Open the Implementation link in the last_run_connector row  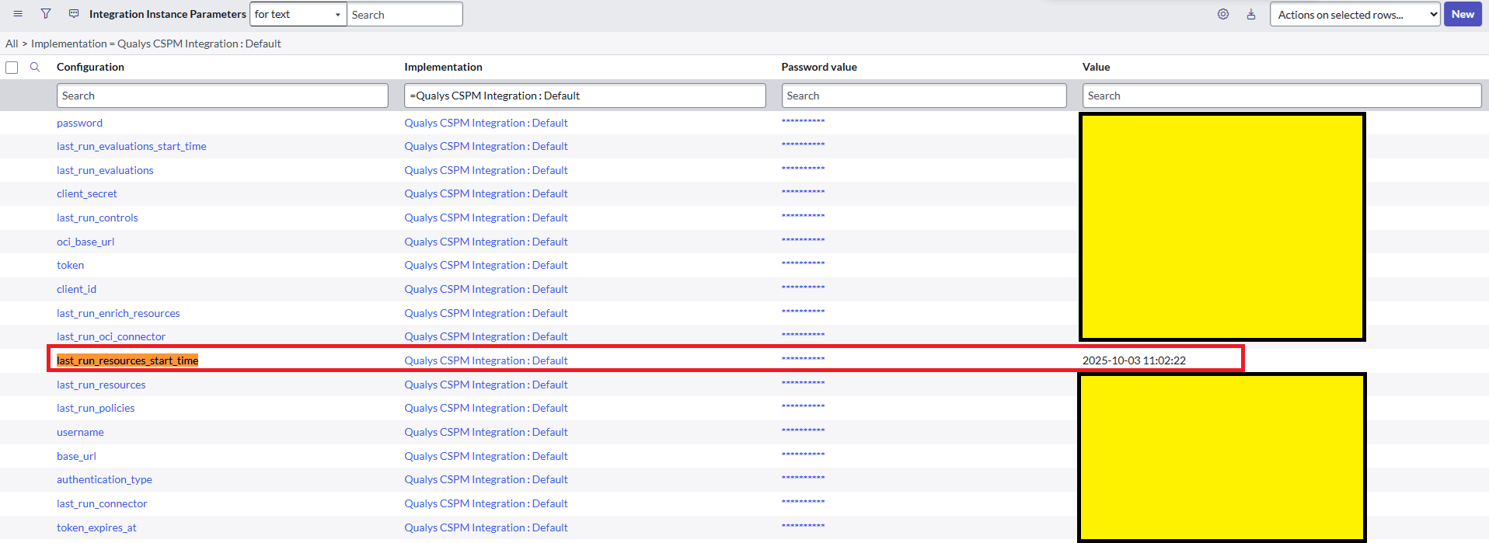point(486,503)
